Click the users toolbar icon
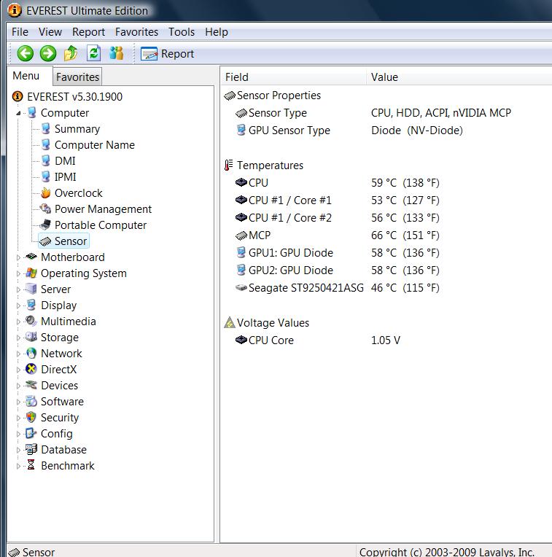Image resolution: width=552 pixels, height=557 pixels. pos(117,53)
